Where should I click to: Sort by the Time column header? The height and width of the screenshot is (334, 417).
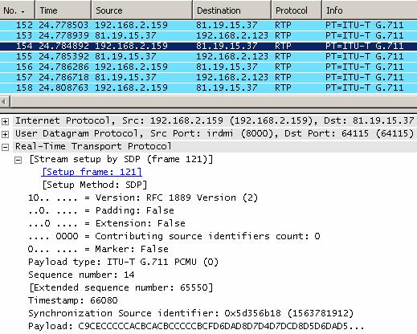pyautogui.click(x=63, y=10)
